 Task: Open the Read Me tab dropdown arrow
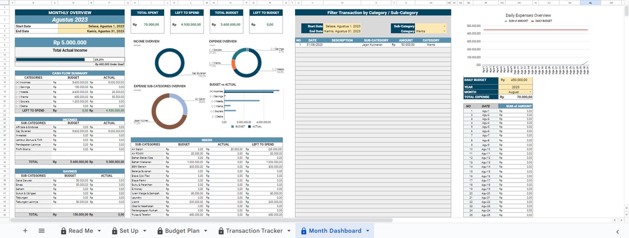99,231
